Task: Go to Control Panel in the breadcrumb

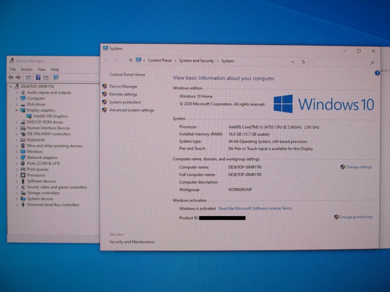Action: [160, 60]
